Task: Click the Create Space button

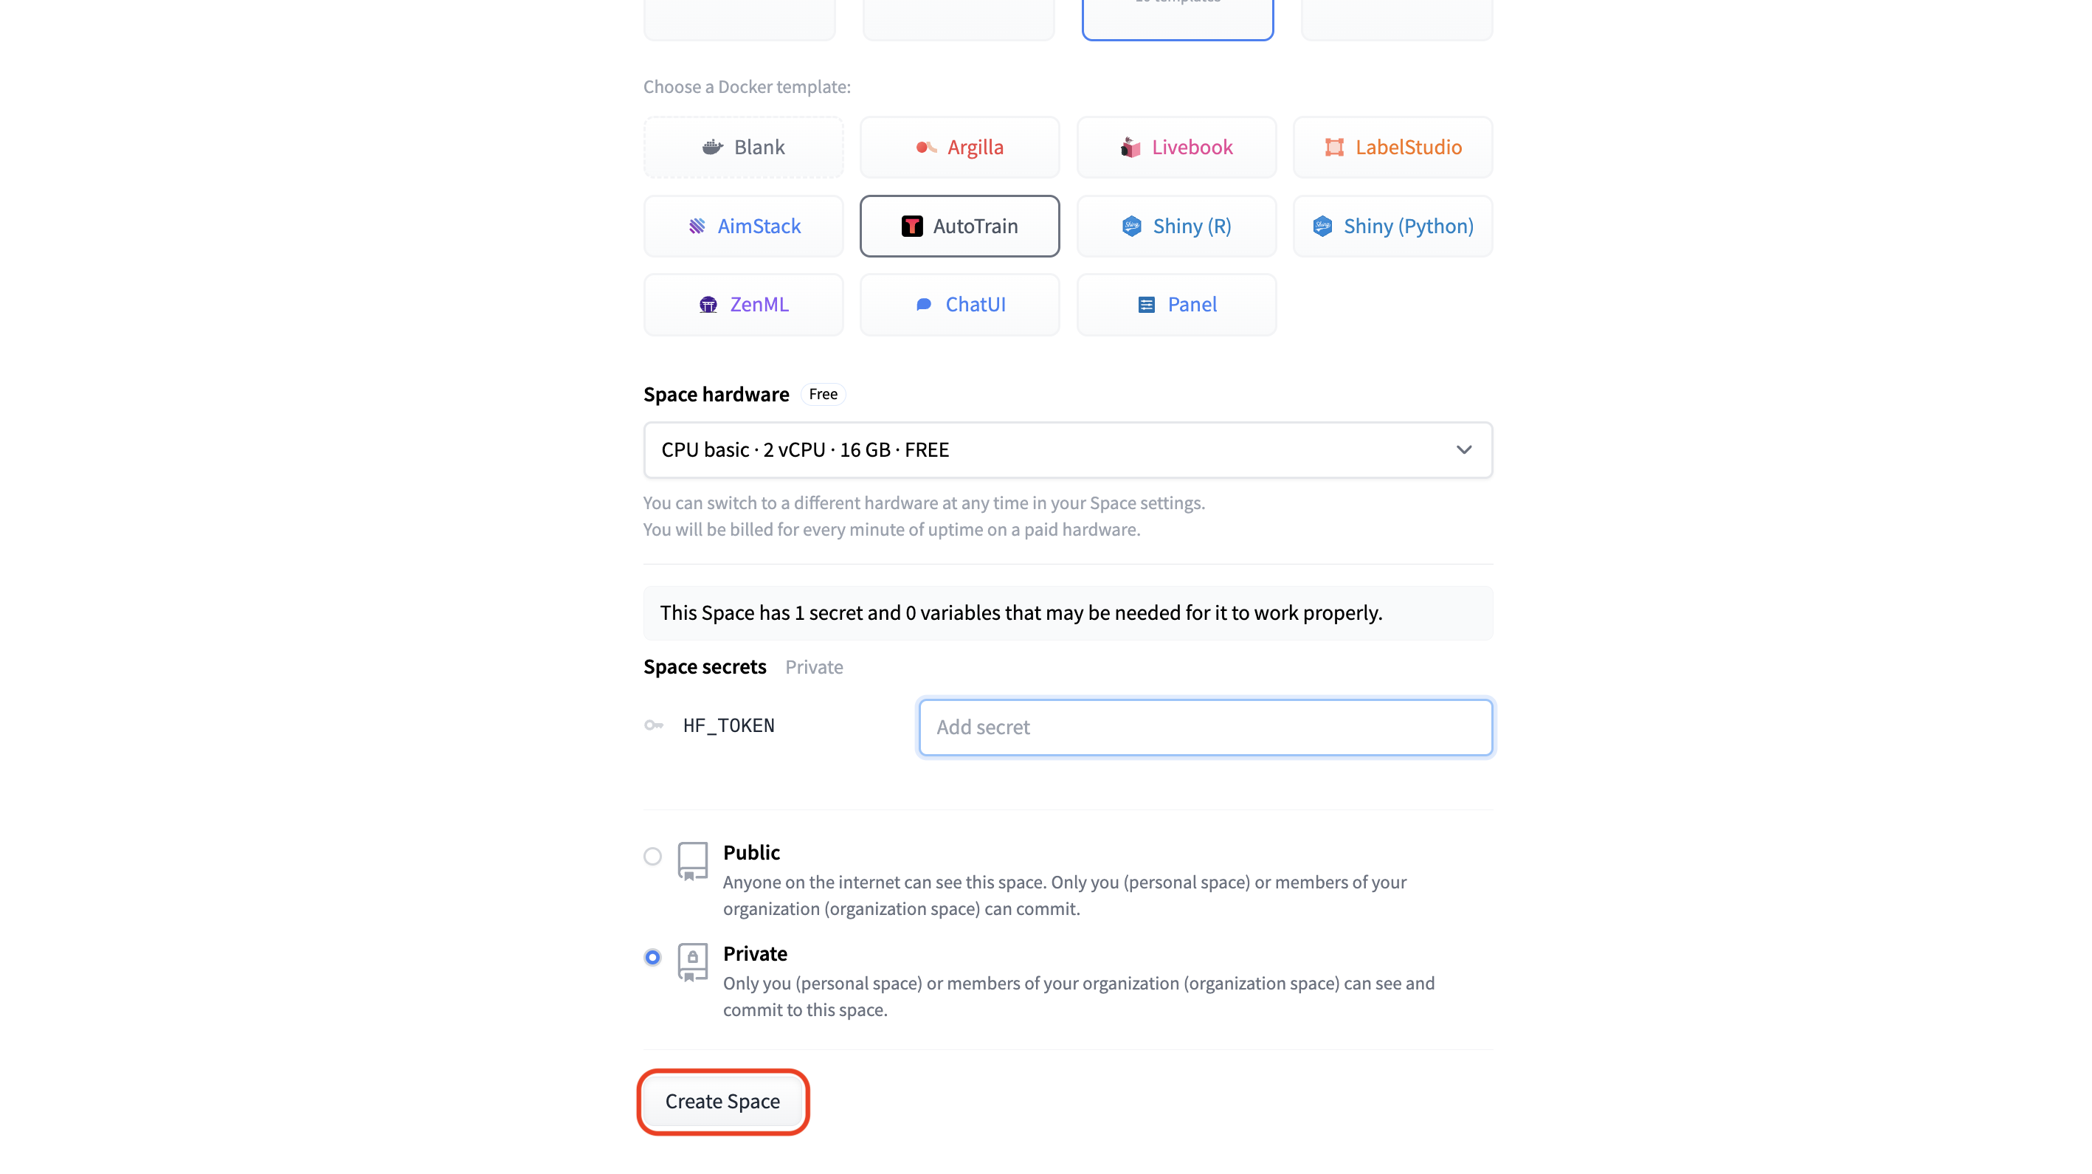Action: tap(722, 1101)
